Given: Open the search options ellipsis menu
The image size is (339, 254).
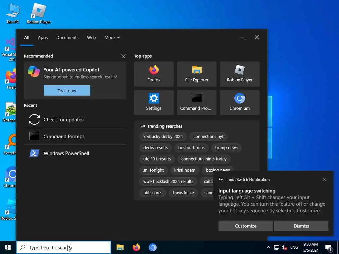Looking at the screenshot, I should tap(243, 38).
